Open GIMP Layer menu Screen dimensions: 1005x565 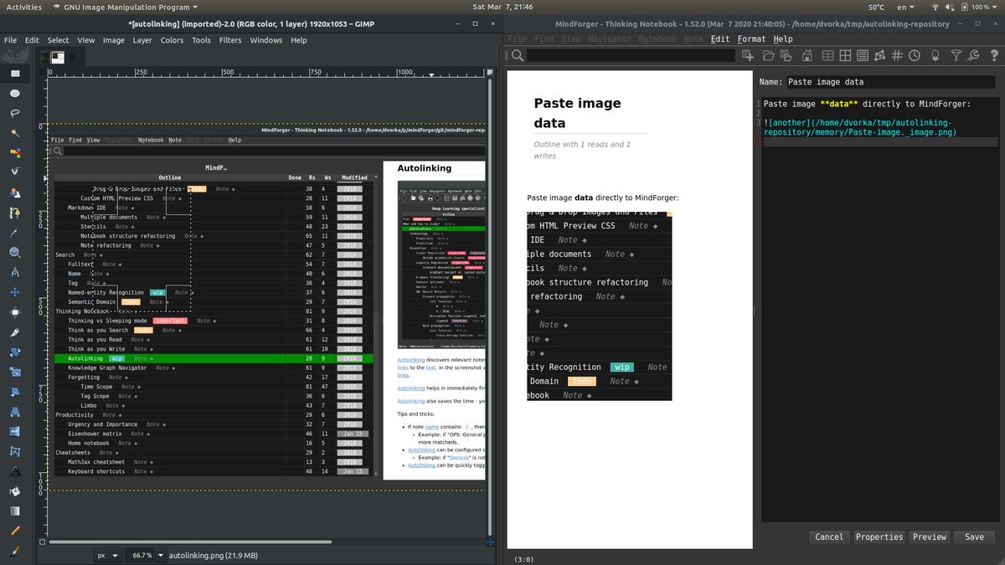[142, 40]
